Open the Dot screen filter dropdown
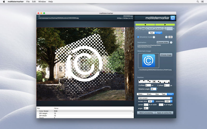The height and width of the screenshot is (129, 207). 155,98
